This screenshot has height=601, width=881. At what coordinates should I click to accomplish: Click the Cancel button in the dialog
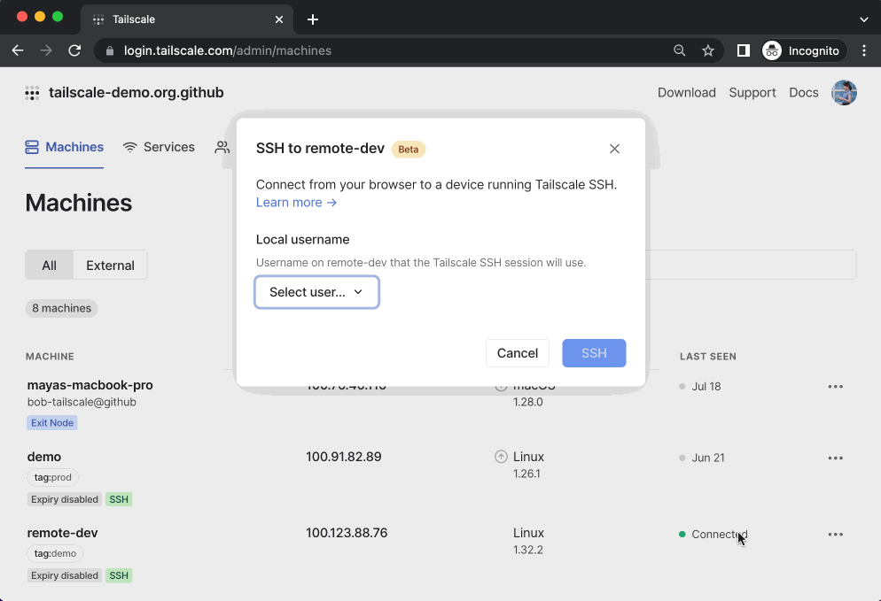point(518,353)
